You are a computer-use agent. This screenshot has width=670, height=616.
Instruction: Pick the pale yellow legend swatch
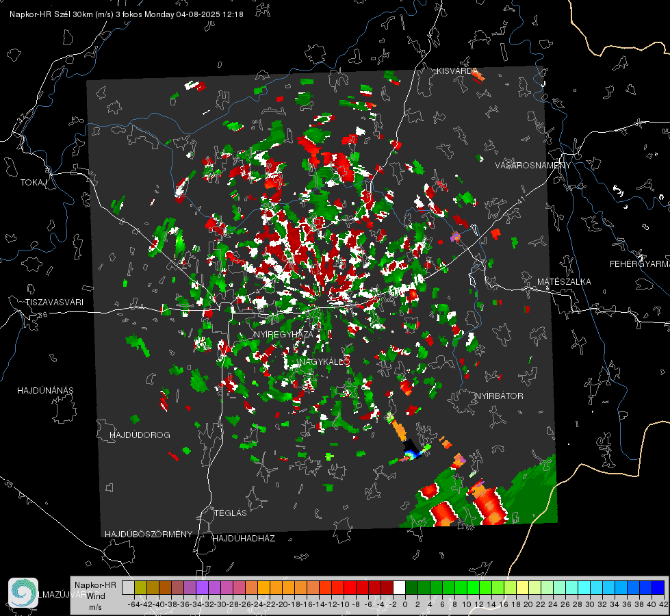522,587
